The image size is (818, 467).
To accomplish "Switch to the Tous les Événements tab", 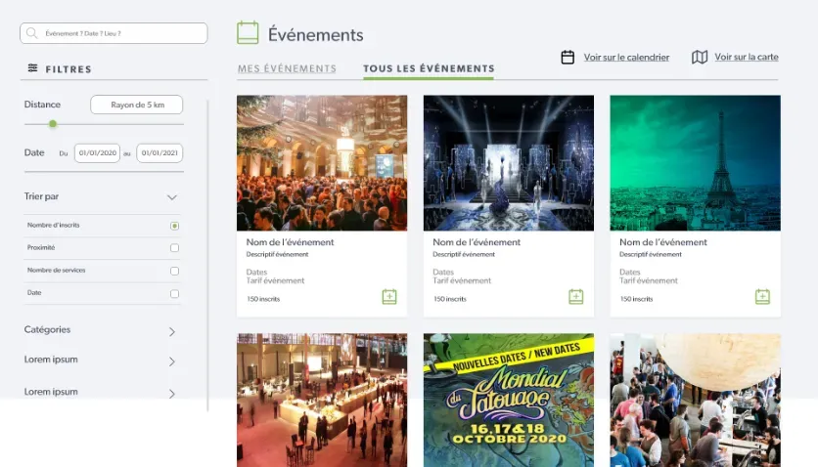I will [429, 68].
